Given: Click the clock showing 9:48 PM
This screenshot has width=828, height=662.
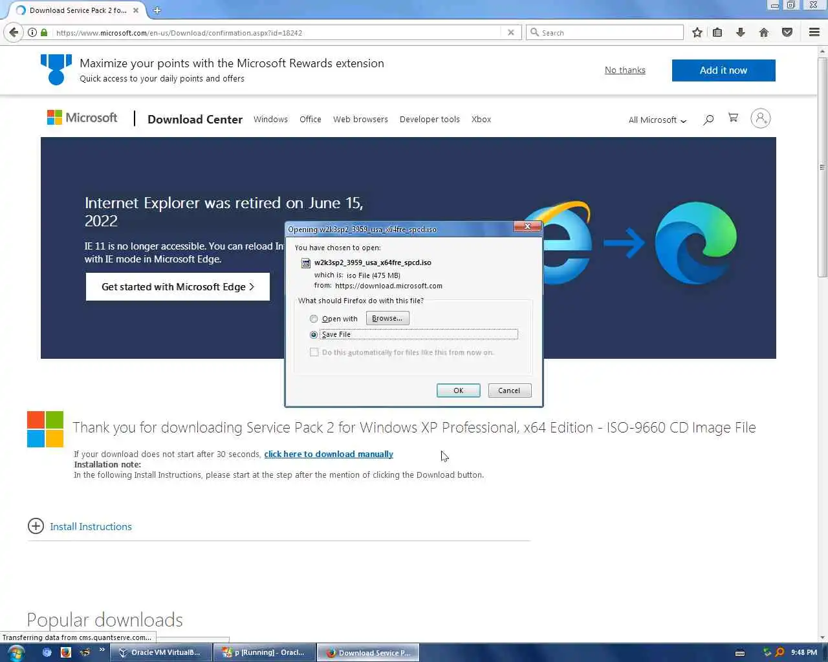Looking at the screenshot, I should (803, 652).
